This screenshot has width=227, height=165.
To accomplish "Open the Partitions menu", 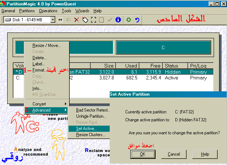I will 27,11.
